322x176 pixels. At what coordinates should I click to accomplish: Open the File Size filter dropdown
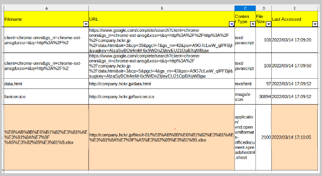click(269, 24)
